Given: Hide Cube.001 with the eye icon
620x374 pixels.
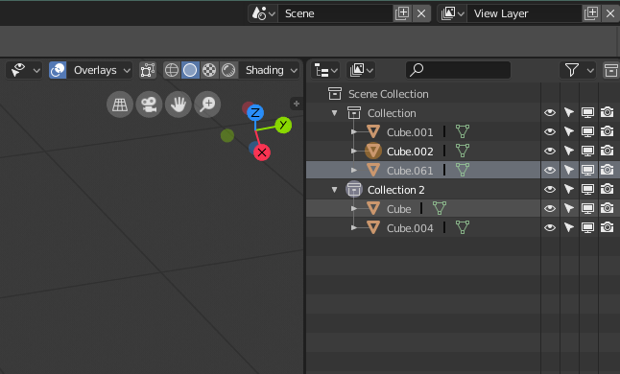Looking at the screenshot, I should [x=550, y=132].
